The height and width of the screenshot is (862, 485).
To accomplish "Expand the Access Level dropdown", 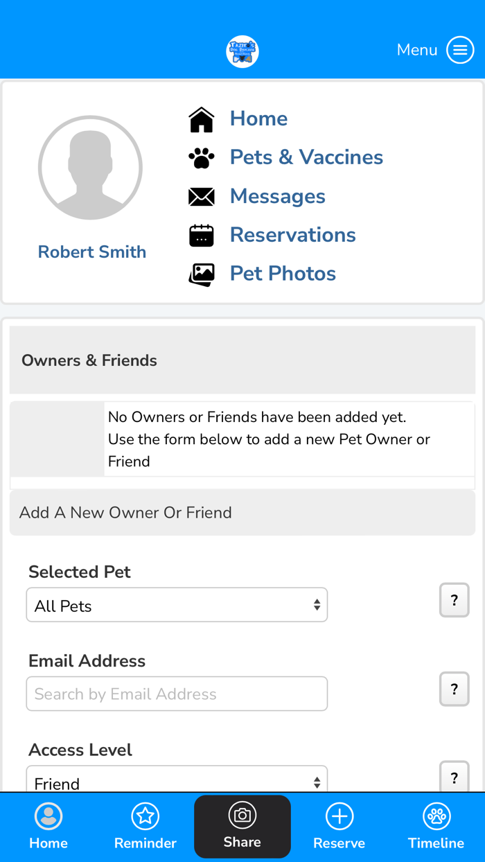I will click(177, 782).
